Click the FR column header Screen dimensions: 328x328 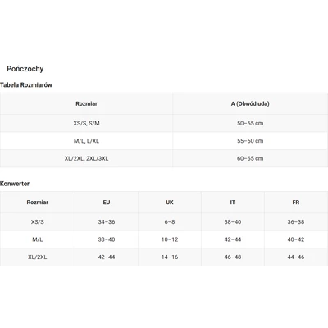[x=296, y=203]
